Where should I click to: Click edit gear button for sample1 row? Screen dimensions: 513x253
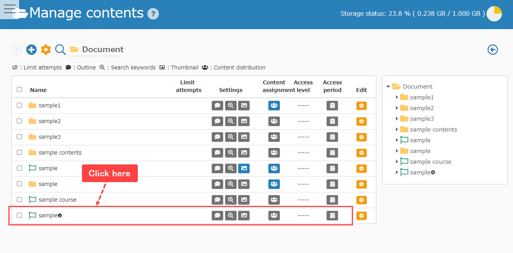(x=361, y=105)
